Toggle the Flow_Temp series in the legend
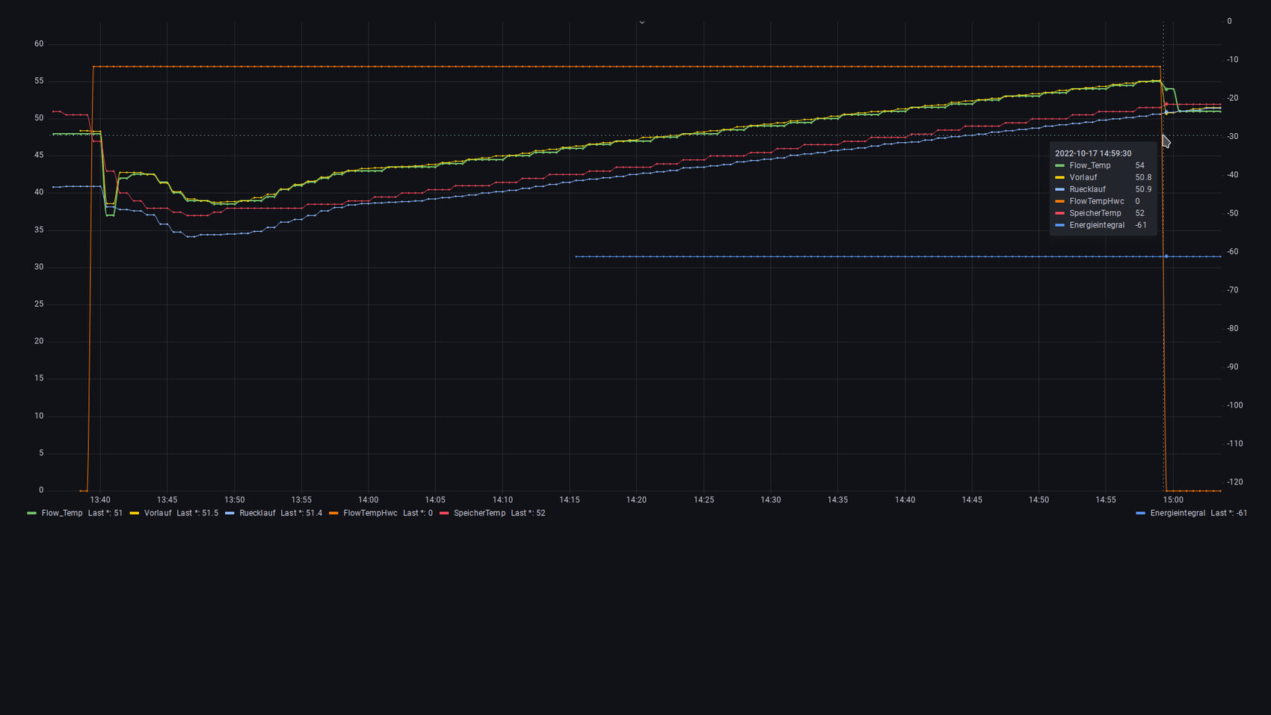 tap(62, 513)
